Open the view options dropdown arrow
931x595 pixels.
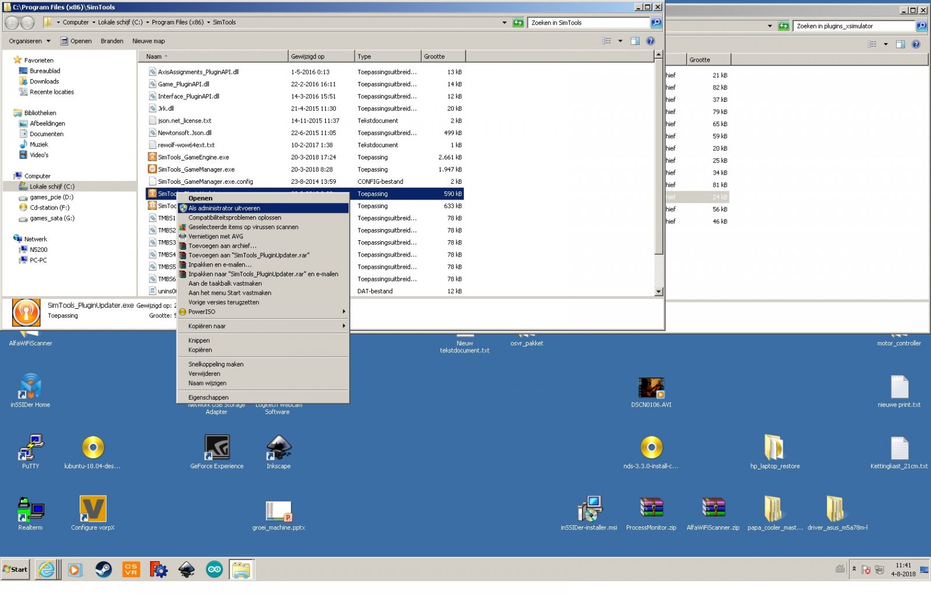click(620, 41)
